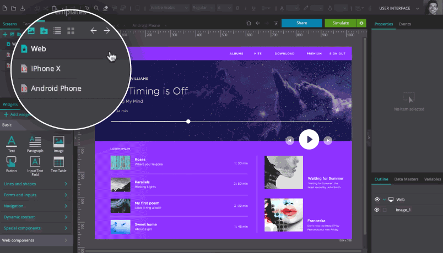Select the Text widget

[x=12, y=144]
